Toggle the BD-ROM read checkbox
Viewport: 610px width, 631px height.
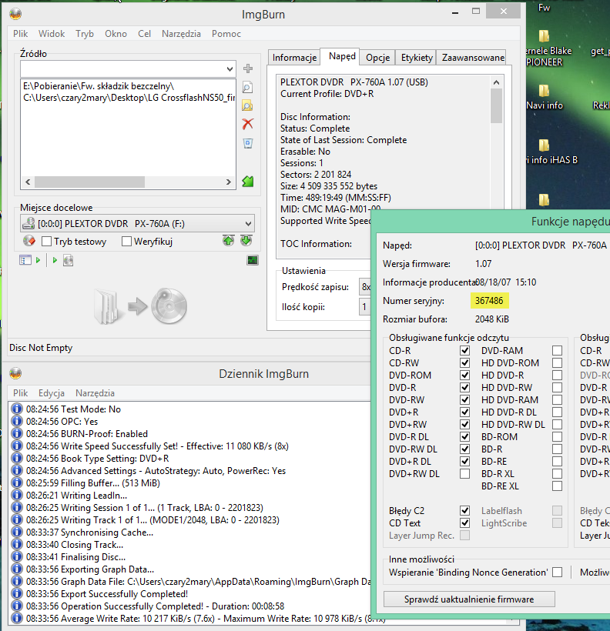coord(557,436)
